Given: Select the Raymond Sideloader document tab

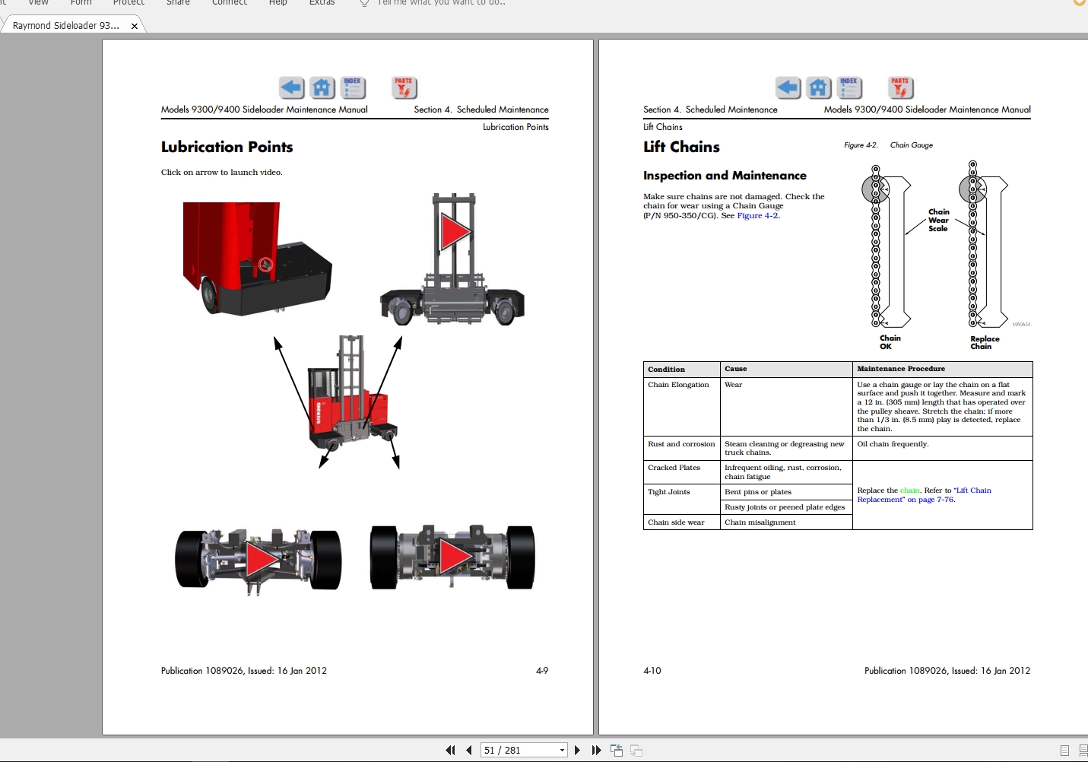Looking at the screenshot, I should tap(66, 25).
